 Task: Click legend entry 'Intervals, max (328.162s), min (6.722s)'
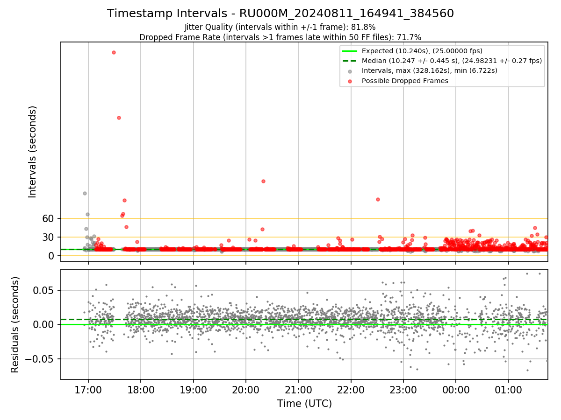pos(430,70)
